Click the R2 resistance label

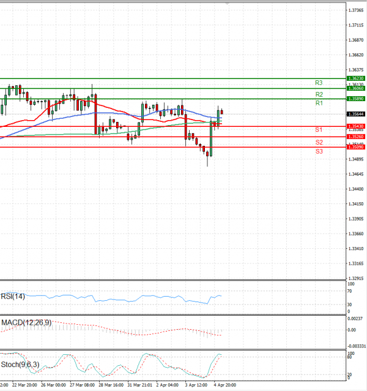click(x=319, y=94)
